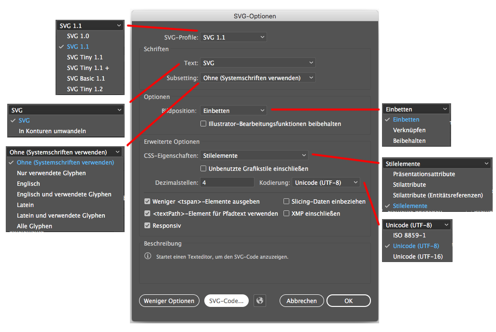Image resolution: width=496 pixels, height=332 pixels.
Task: Confirm with the OK button
Action: tap(349, 301)
